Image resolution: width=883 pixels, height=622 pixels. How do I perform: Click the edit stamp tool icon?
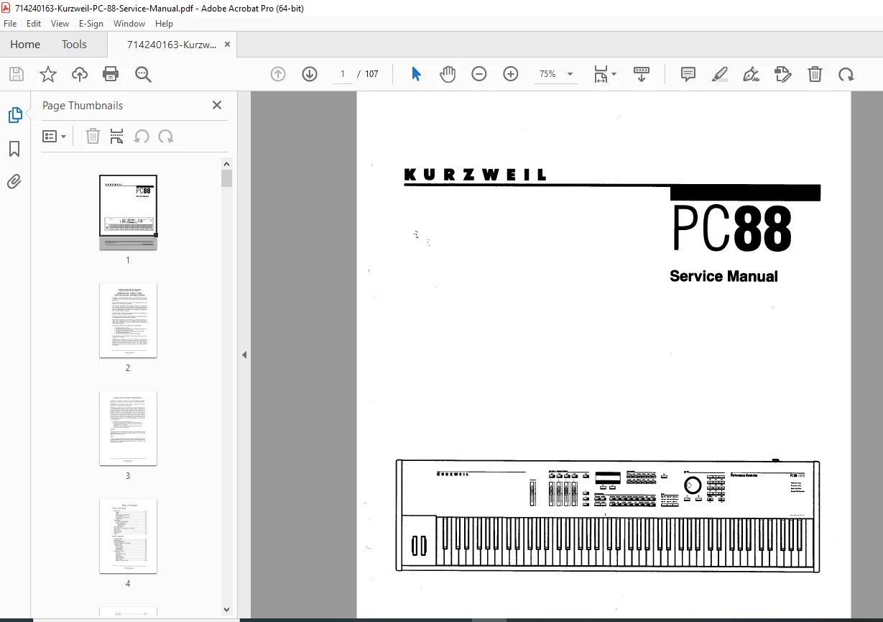pos(783,74)
